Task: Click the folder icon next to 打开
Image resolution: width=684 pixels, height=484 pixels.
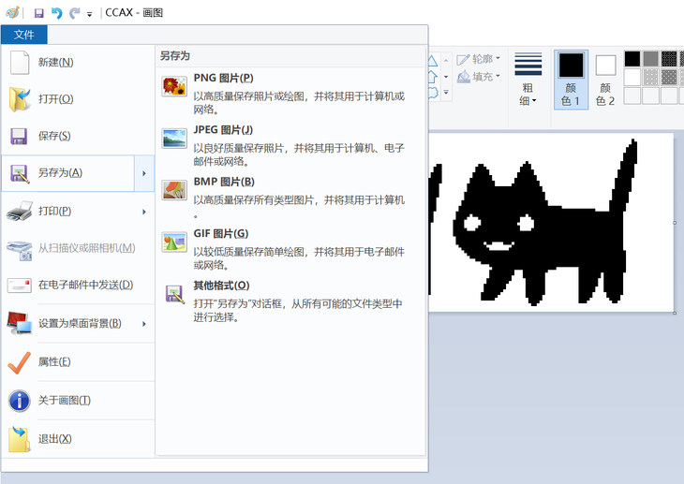Action: [20, 99]
